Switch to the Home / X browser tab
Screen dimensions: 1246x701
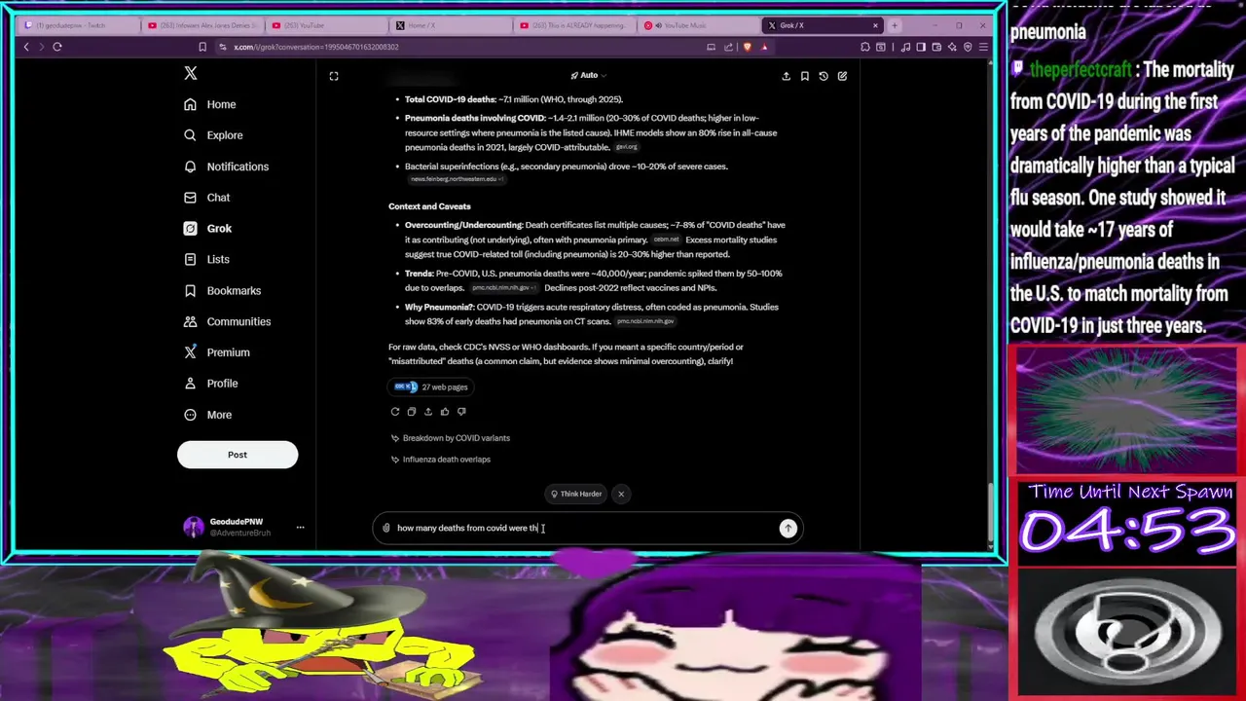(449, 25)
